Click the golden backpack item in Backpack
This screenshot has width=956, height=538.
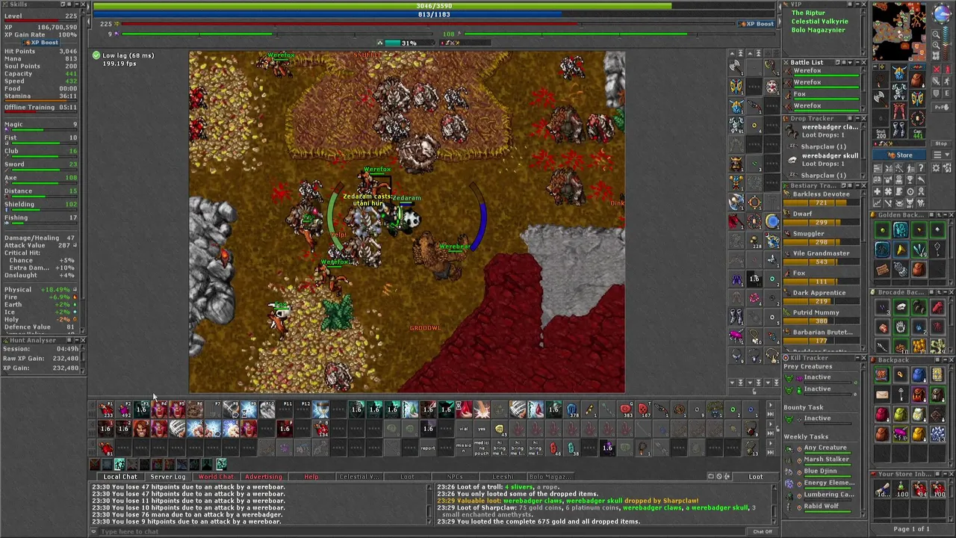click(919, 434)
